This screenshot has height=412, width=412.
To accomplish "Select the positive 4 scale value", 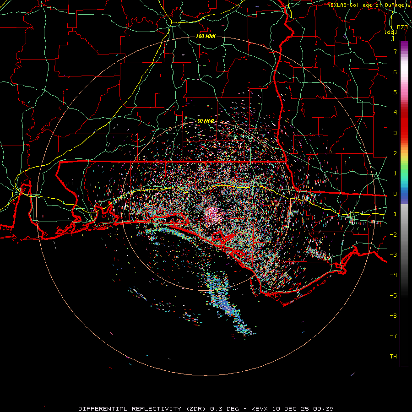I will pyautogui.click(x=395, y=113).
